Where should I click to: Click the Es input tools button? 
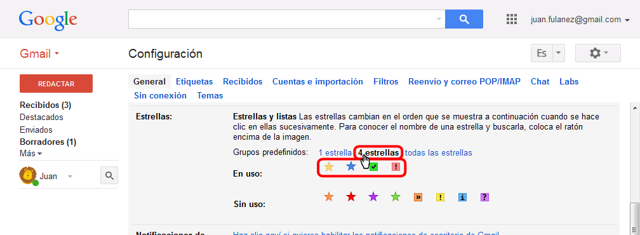pyautogui.click(x=542, y=53)
